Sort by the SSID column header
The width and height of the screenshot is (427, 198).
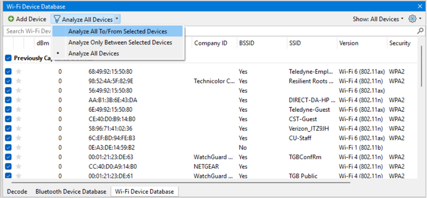click(295, 43)
